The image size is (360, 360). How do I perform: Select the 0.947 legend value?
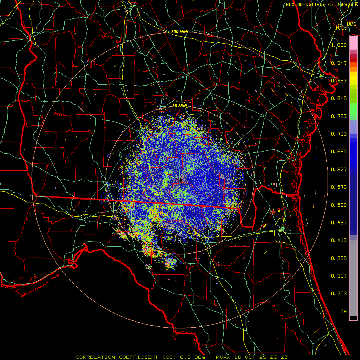pos(339,63)
